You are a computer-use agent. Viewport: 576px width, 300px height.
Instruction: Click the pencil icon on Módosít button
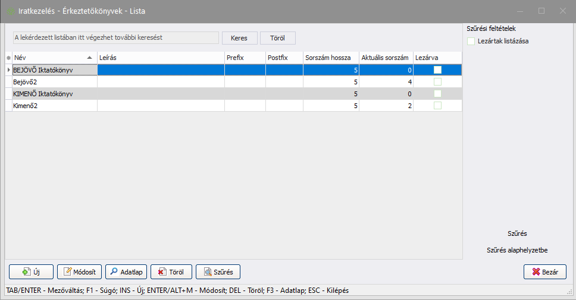point(67,272)
